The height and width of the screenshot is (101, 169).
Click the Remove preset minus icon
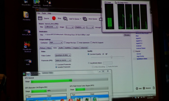(x=144, y=88)
